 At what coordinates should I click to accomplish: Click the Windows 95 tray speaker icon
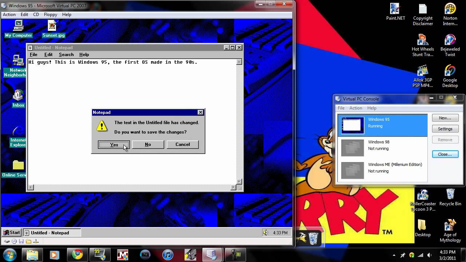click(266, 233)
